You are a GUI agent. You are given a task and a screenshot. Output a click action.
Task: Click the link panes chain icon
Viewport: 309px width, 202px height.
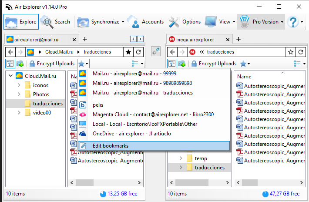[156, 51]
